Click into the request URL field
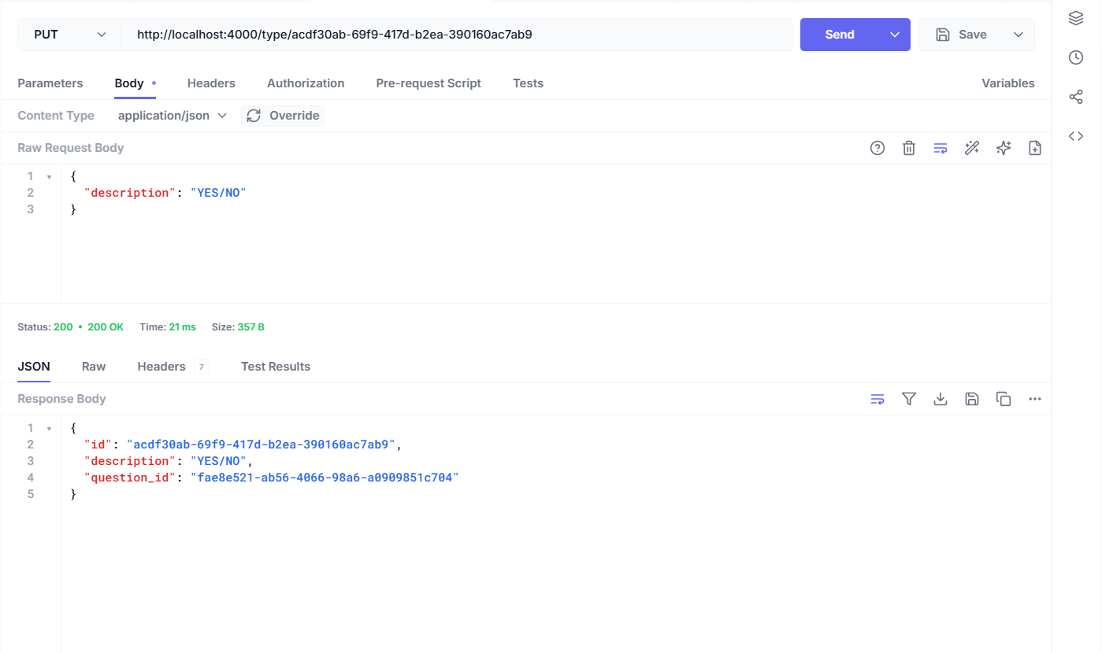 [x=457, y=35]
